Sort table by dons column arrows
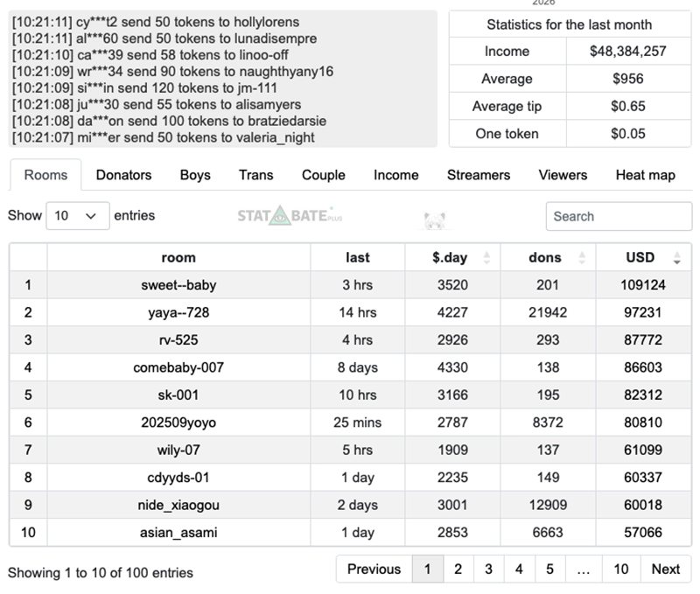This screenshot has height=594, width=700. 581,258
